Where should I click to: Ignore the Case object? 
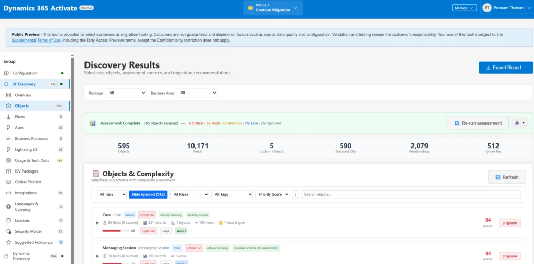click(510, 223)
